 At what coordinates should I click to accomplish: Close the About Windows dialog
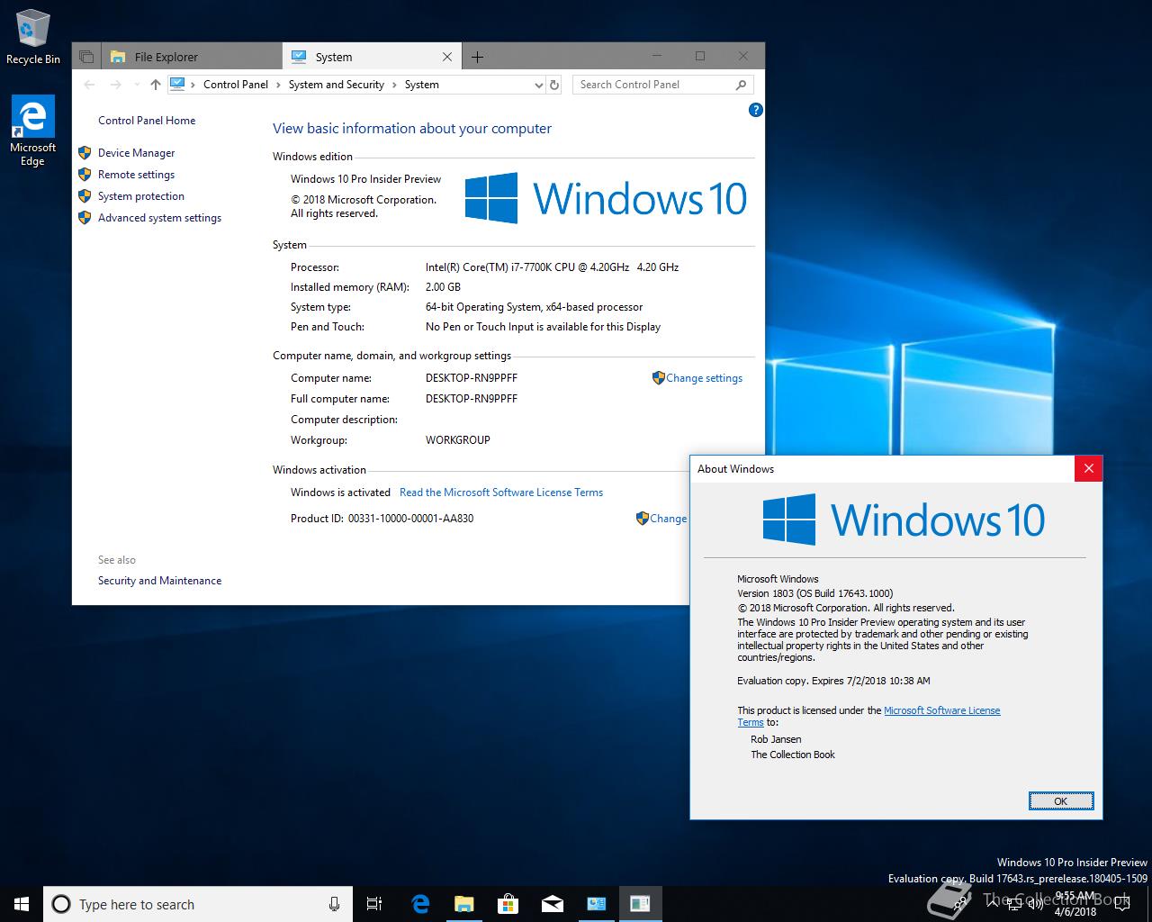pyautogui.click(x=1089, y=468)
